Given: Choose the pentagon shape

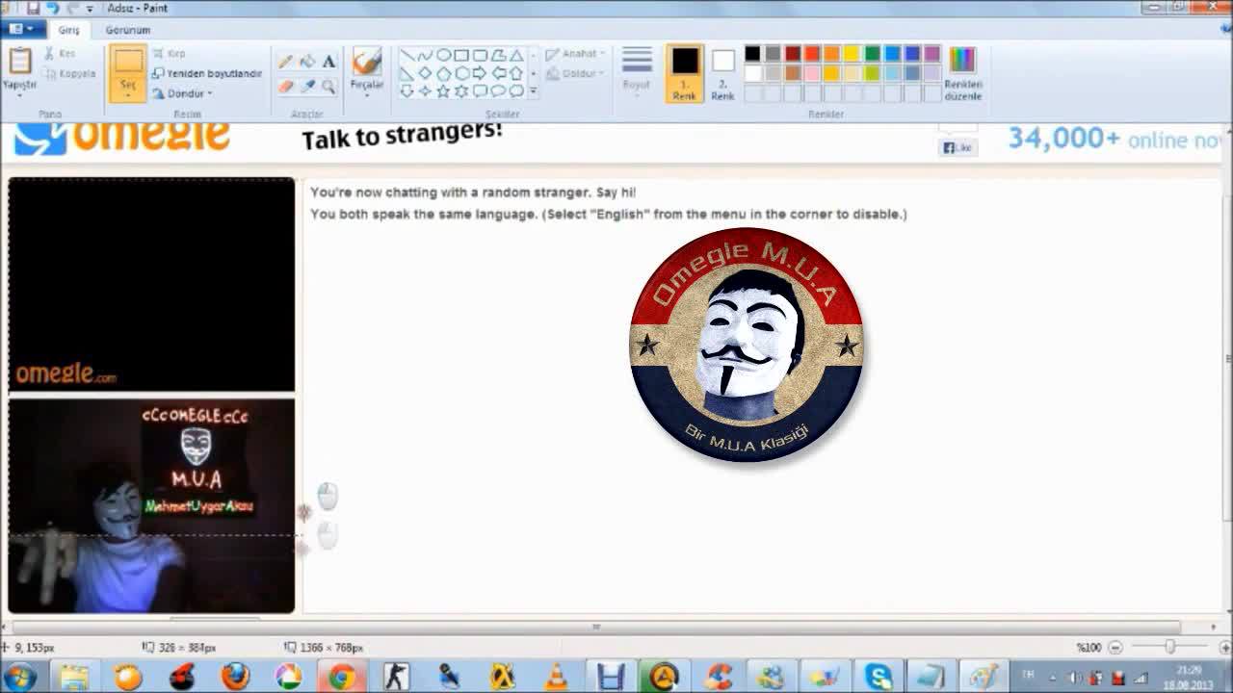Looking at the screenshot, I should (x=443, y=73).
